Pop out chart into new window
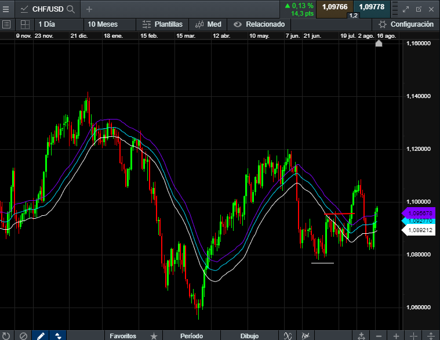440x340 pixels. click(x=419, y=9)
